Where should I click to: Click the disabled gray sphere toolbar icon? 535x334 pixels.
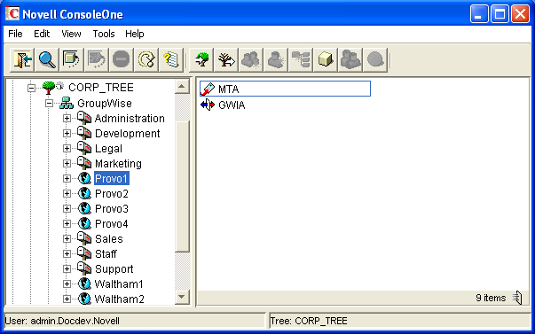pyautogui.click(x=375, y=59)
